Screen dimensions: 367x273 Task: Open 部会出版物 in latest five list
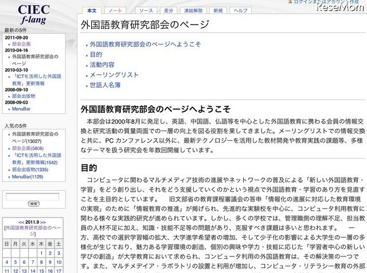(24, 96)
